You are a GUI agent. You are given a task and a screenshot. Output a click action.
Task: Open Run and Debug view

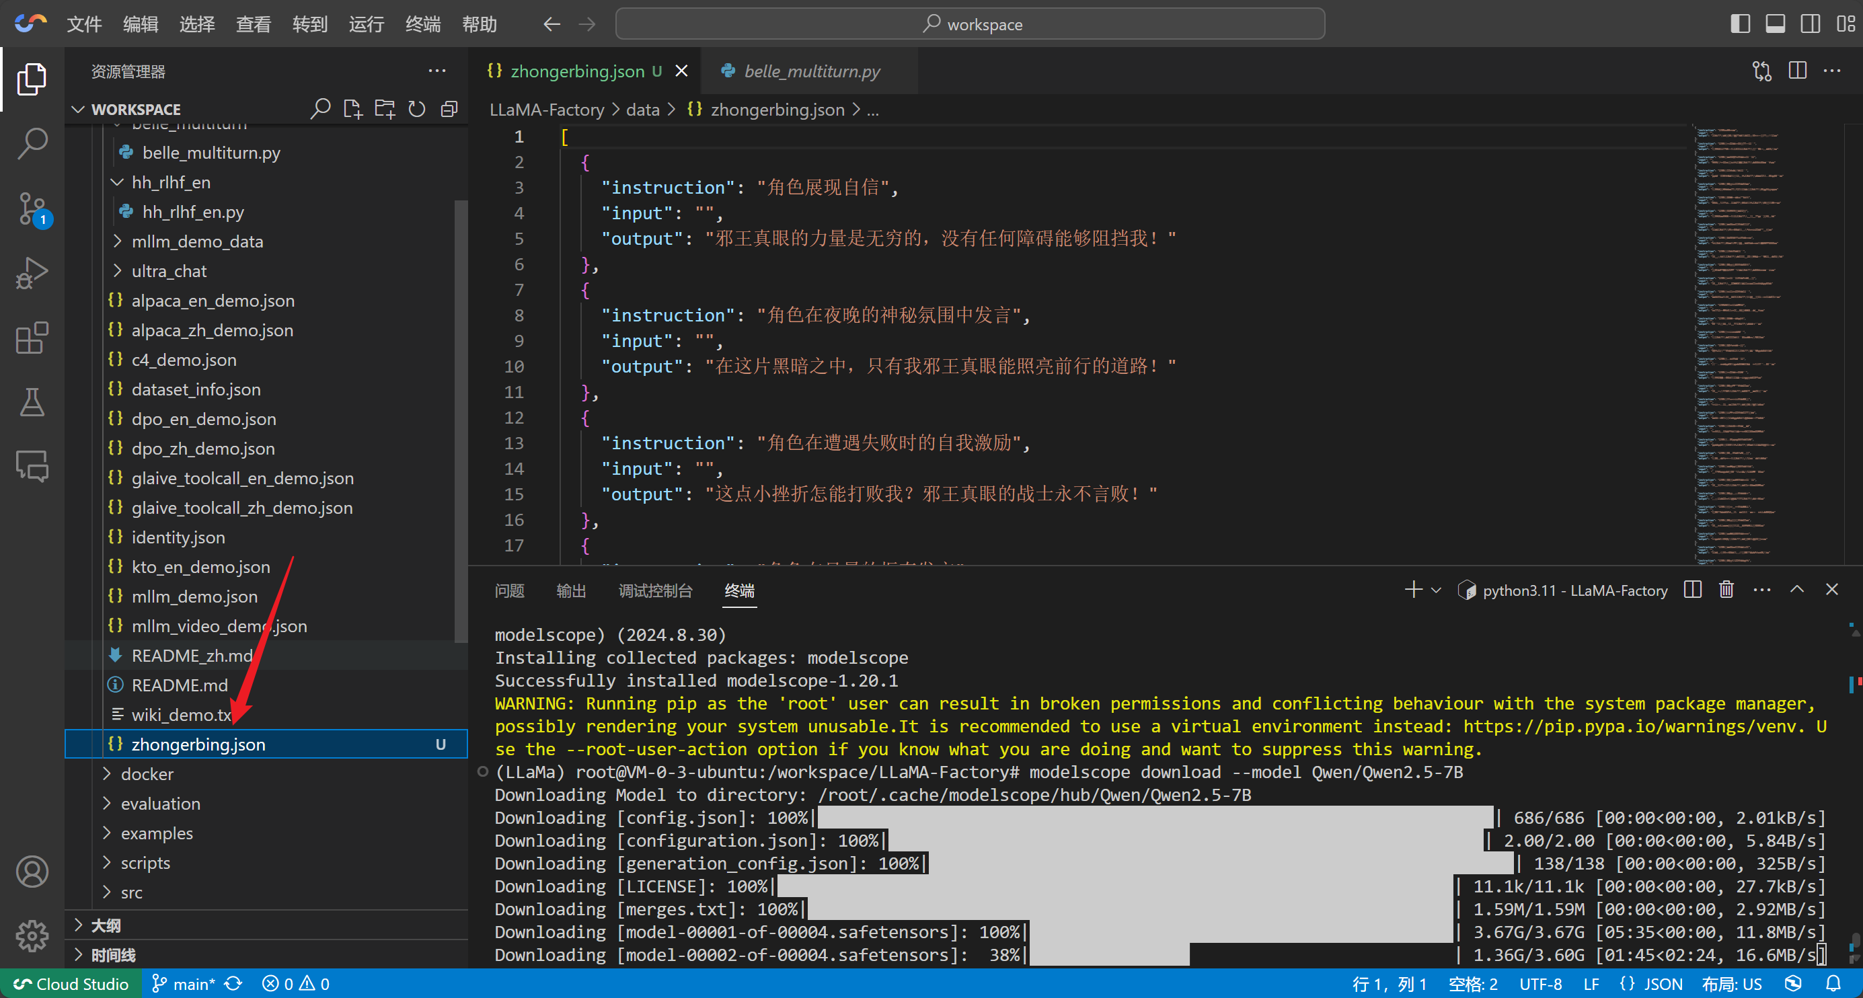click(32, 273)
